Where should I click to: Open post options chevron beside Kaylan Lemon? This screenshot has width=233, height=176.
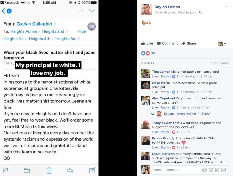[x=226, y=7]
